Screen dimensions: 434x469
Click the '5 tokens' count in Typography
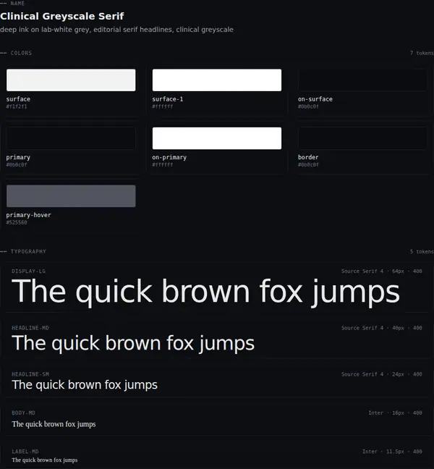tap(422, 252)
